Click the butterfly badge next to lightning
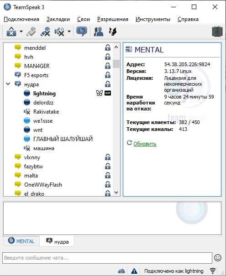Viewport: 226px width, 276px height. pos(100,93)
